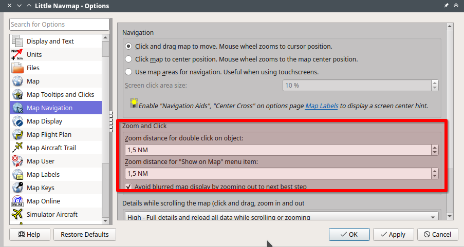
Task: Click the OK button
Action: pos(349,234)
